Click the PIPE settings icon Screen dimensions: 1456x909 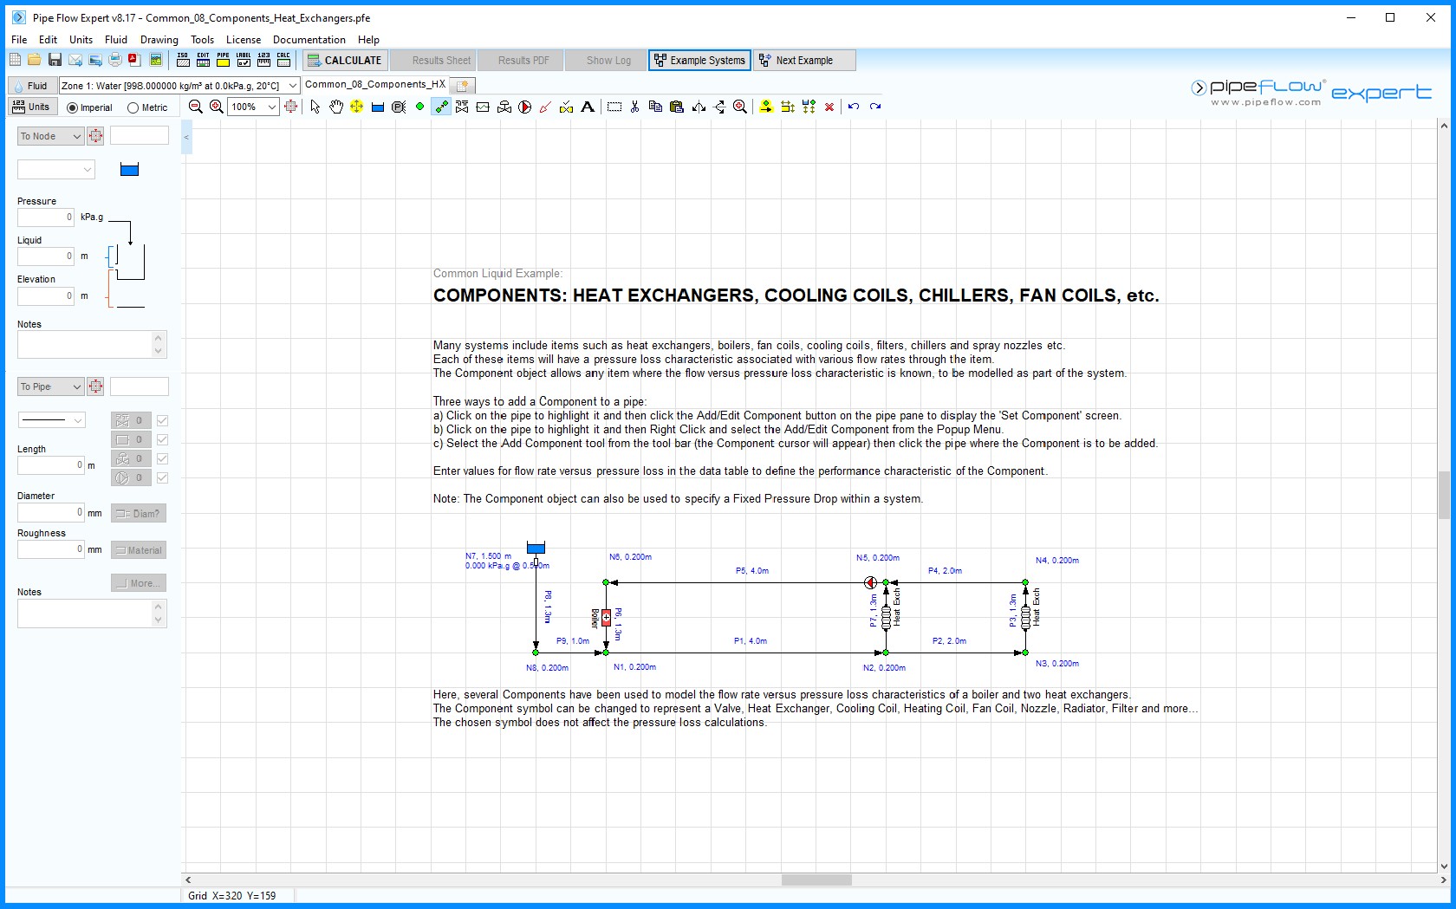pyautogui.click(x=223, y=60)
